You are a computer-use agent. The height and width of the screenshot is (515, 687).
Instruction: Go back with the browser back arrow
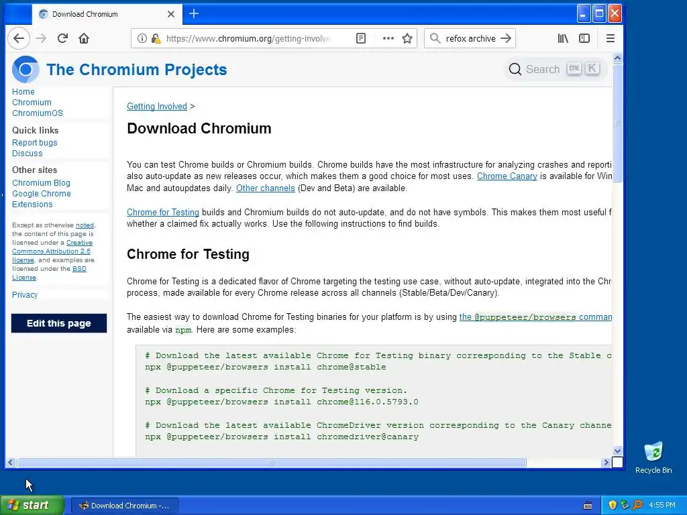click(18, 38)
